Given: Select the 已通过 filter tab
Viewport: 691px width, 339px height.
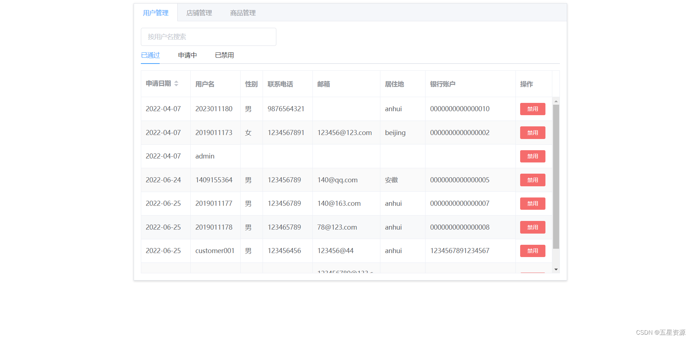Looking at the screenshot, I should click(x=150, y=55).
